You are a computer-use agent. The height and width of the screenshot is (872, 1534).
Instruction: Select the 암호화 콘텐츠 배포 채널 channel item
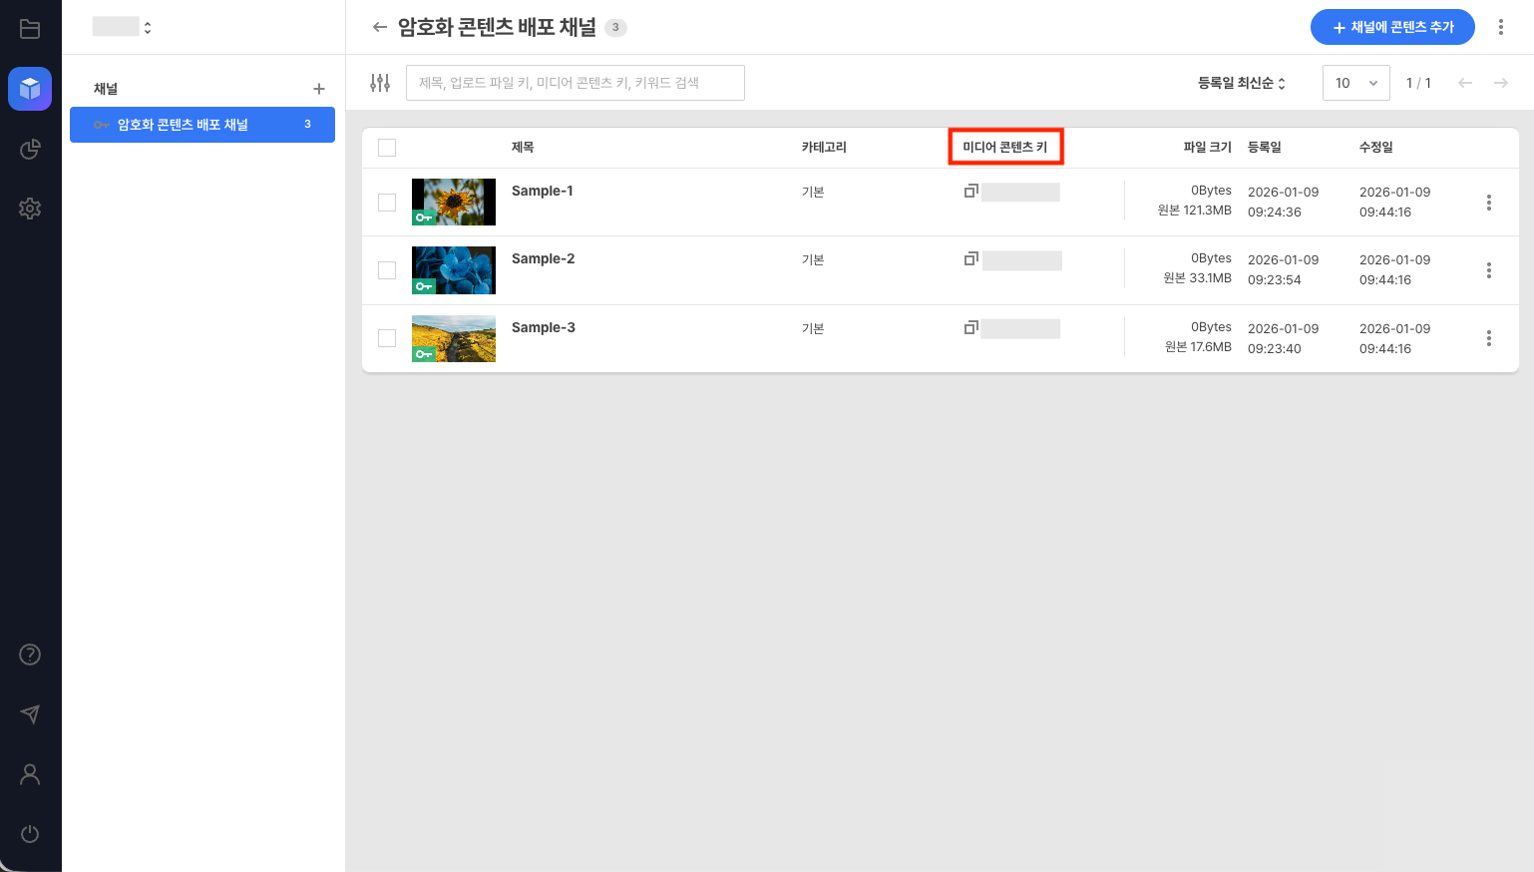(201, 125)
